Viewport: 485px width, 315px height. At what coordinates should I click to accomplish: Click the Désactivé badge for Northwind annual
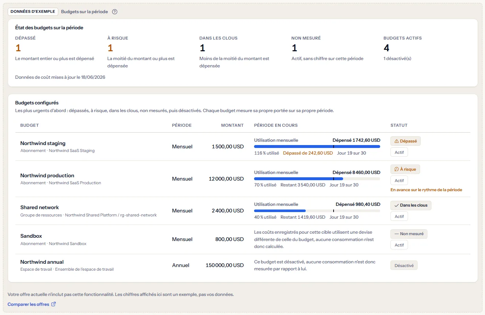click(x=404, y=266)
